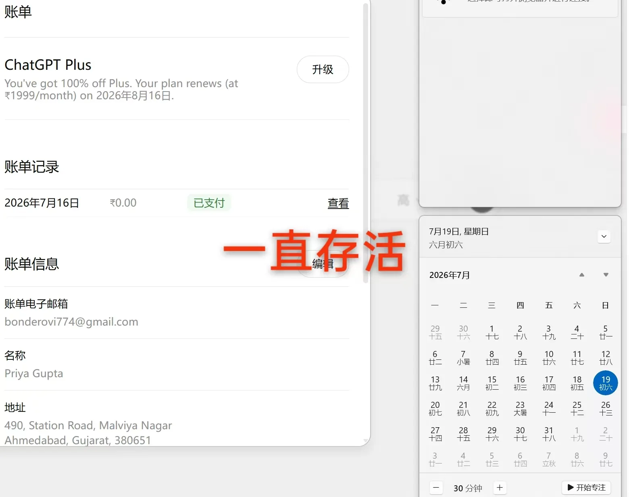The width and height of the screenshot is (629, 497).
Task: Go to next month with the down arrow
Action: click(x=606, y=275)
